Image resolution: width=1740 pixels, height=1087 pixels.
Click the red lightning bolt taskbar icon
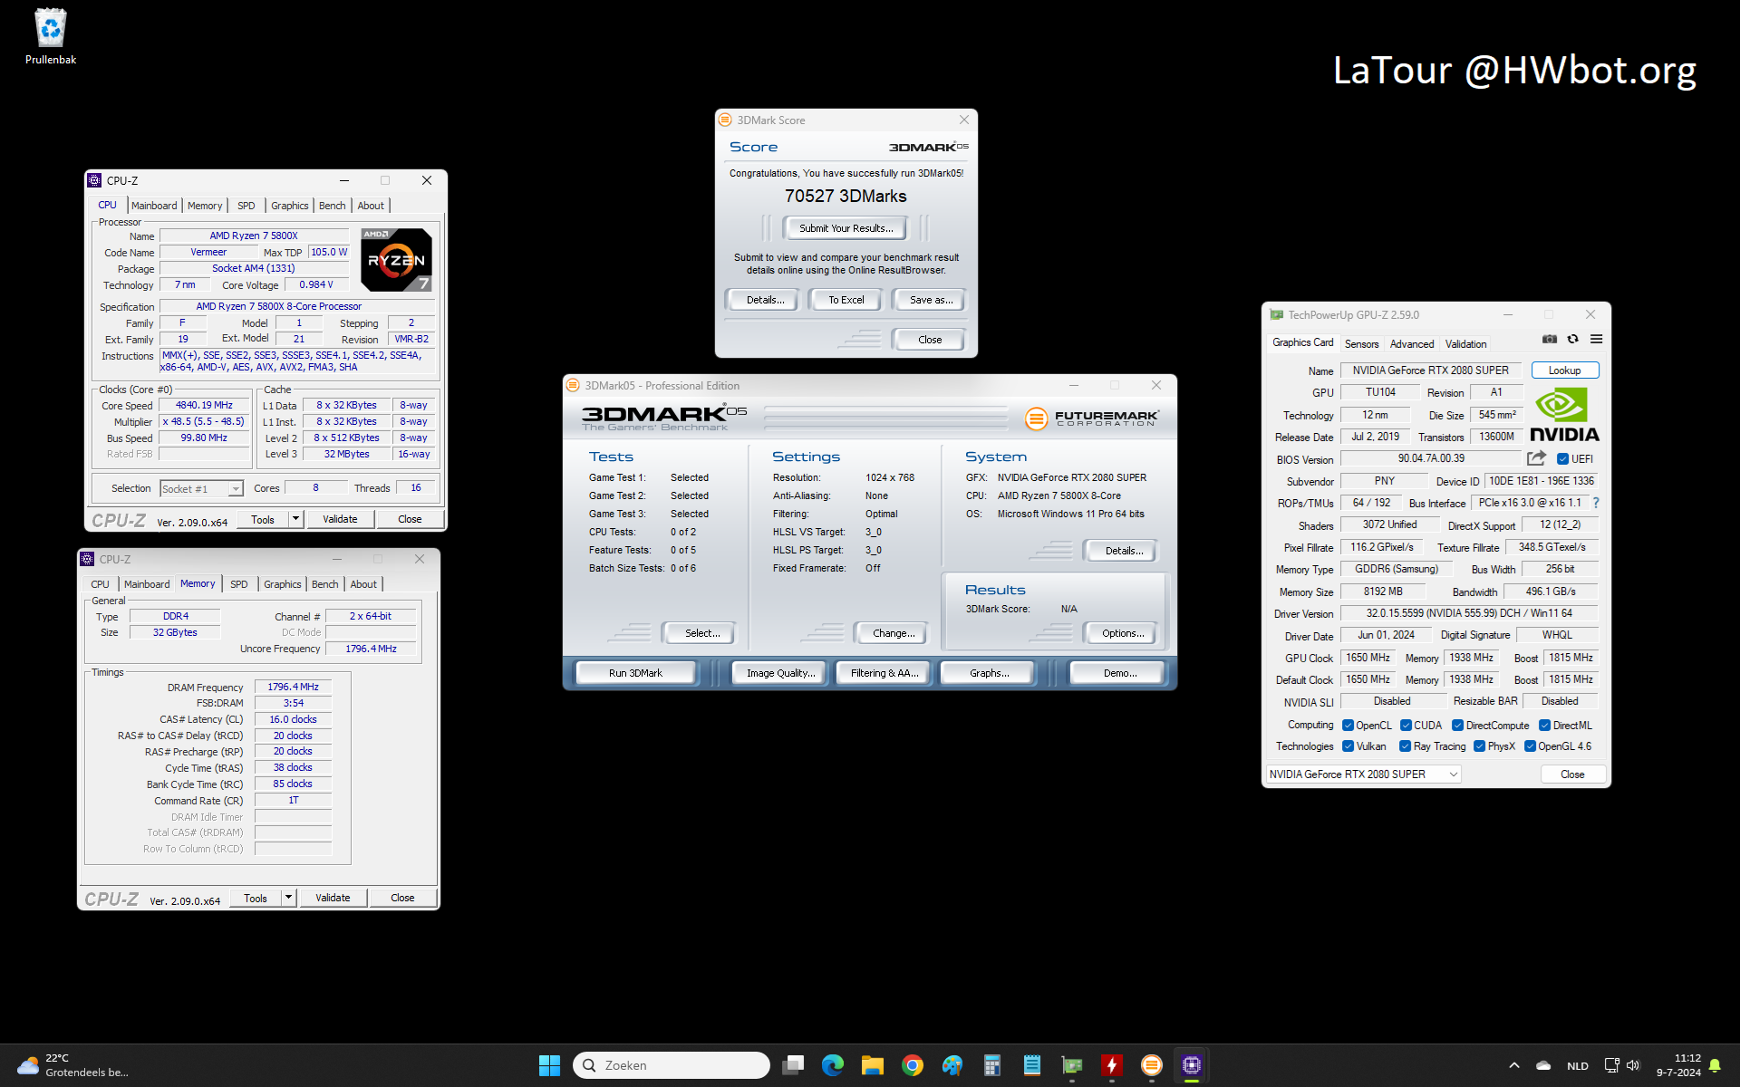(x=1112, y=1065)
